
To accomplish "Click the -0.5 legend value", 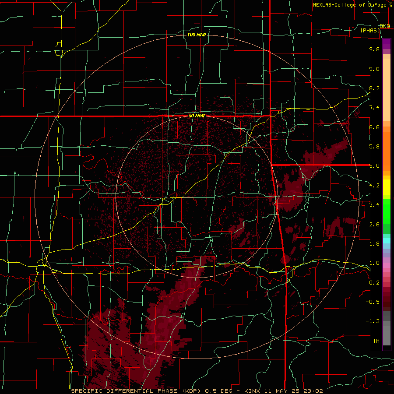I will pyautogui.click(x=373, y=302).
